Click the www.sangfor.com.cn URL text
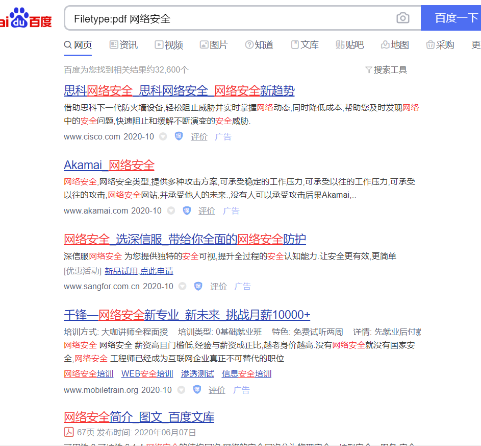Viewport: 481px width, 446px height. click(102, 287)
